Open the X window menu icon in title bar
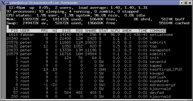The height and width of the screenshot is (101, 193). 3,3
